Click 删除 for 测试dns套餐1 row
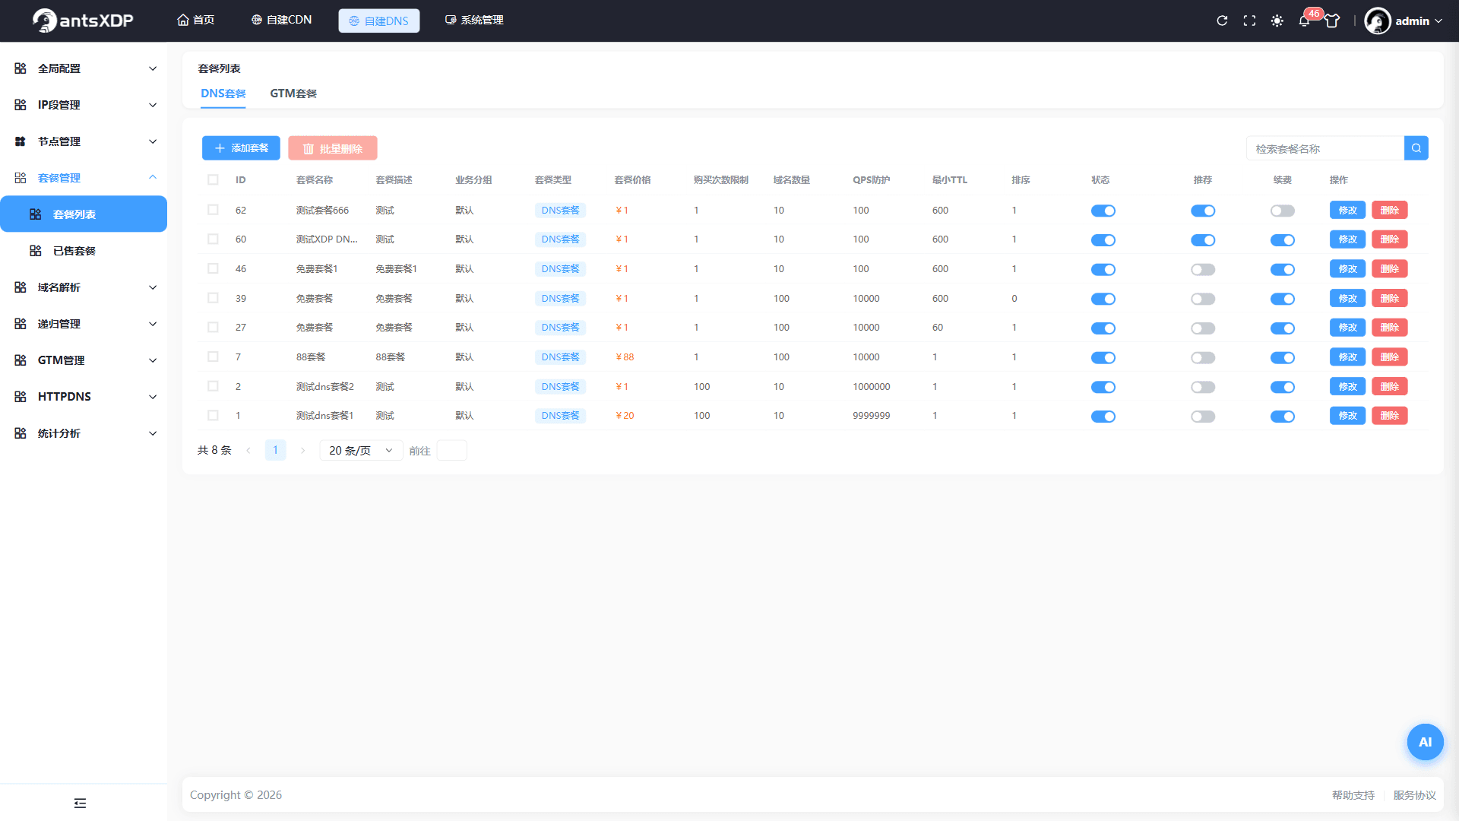 click(1390, 416)
